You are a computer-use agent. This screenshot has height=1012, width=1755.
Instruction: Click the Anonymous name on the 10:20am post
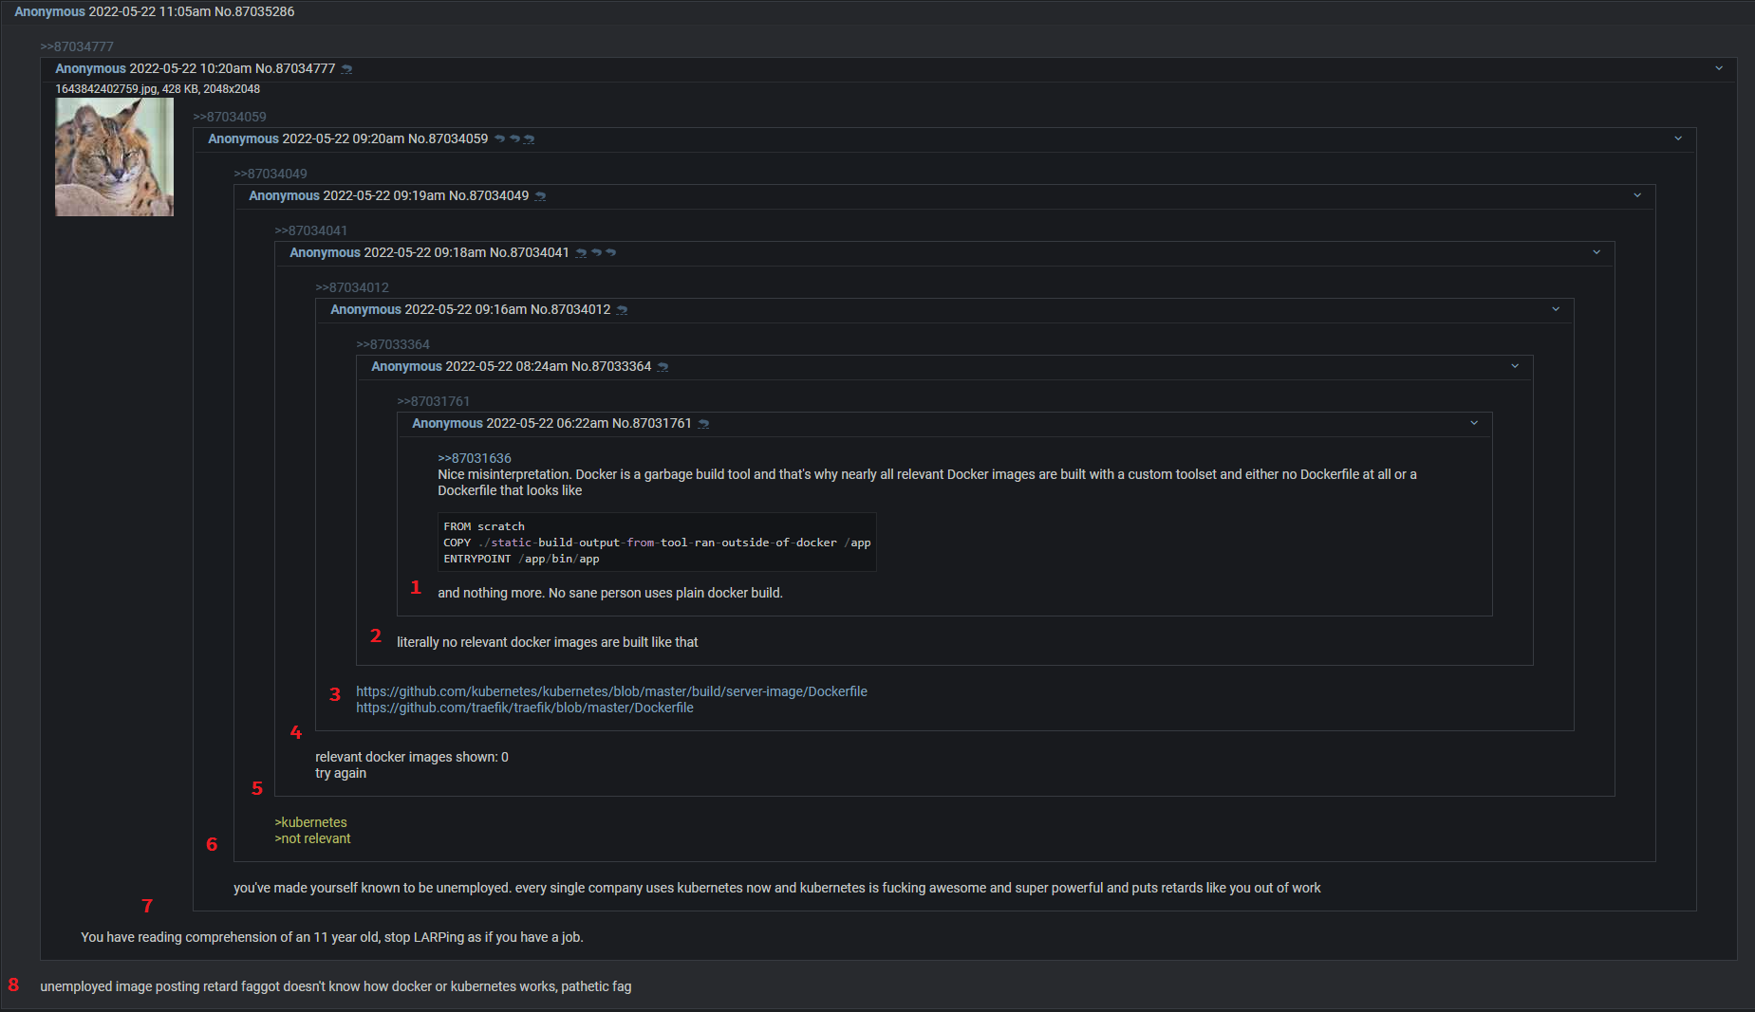(90, 68)
